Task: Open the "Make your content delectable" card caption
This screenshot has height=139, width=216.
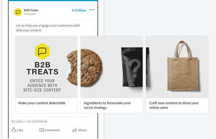Action: click(x=42, y=103)
